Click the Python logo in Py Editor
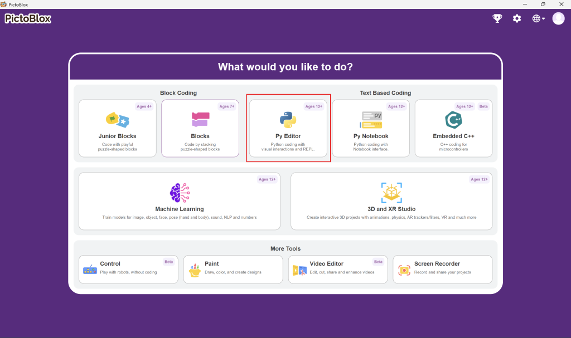 288,120
